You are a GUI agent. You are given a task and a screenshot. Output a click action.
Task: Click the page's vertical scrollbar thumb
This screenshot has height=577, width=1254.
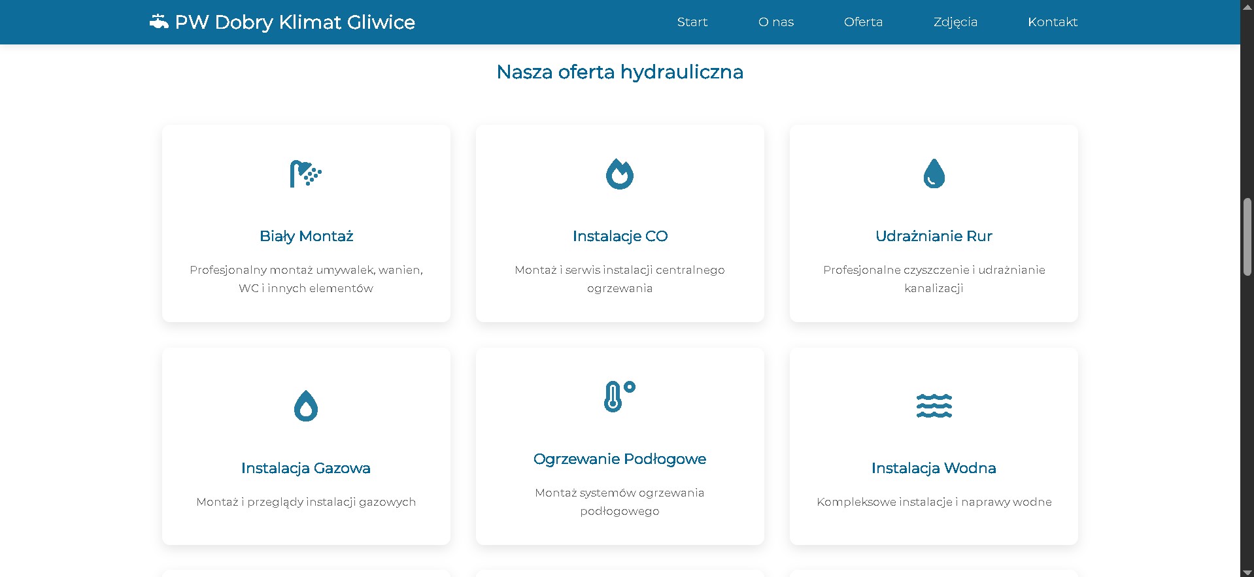(1247, 237)
